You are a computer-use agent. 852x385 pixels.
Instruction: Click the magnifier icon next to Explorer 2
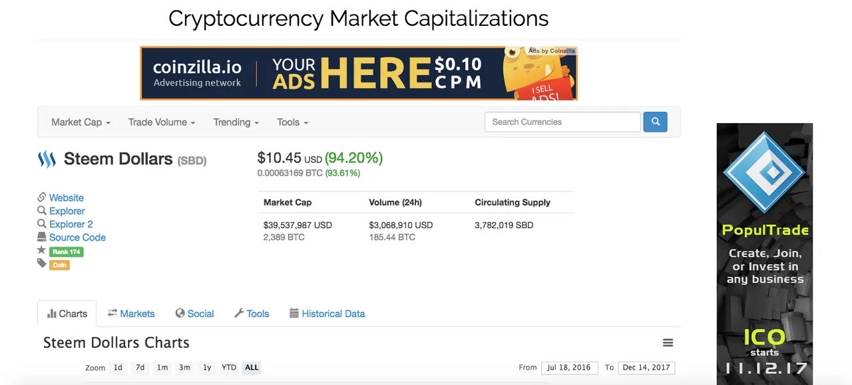42,224
